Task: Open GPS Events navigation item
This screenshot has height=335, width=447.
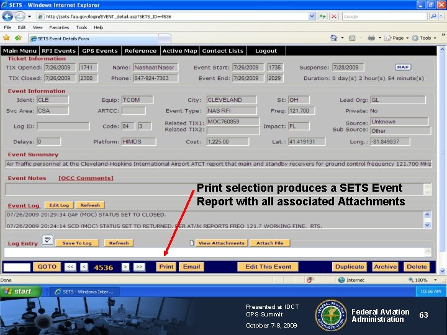Action: (x=99, y=51)
